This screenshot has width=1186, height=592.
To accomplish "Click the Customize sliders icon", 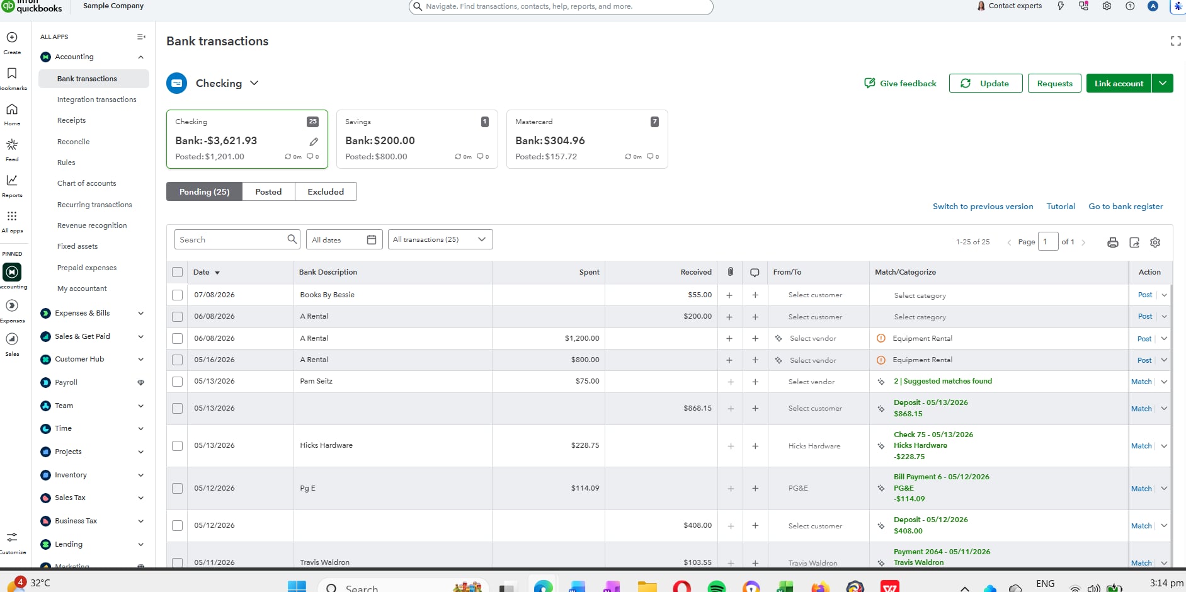I will coord(12,537).
